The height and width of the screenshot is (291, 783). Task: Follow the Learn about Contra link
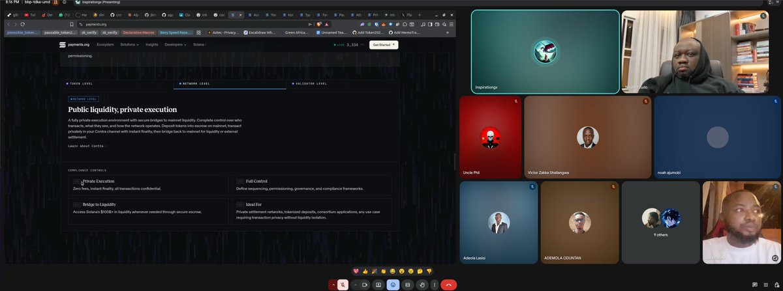pos(87,146)
